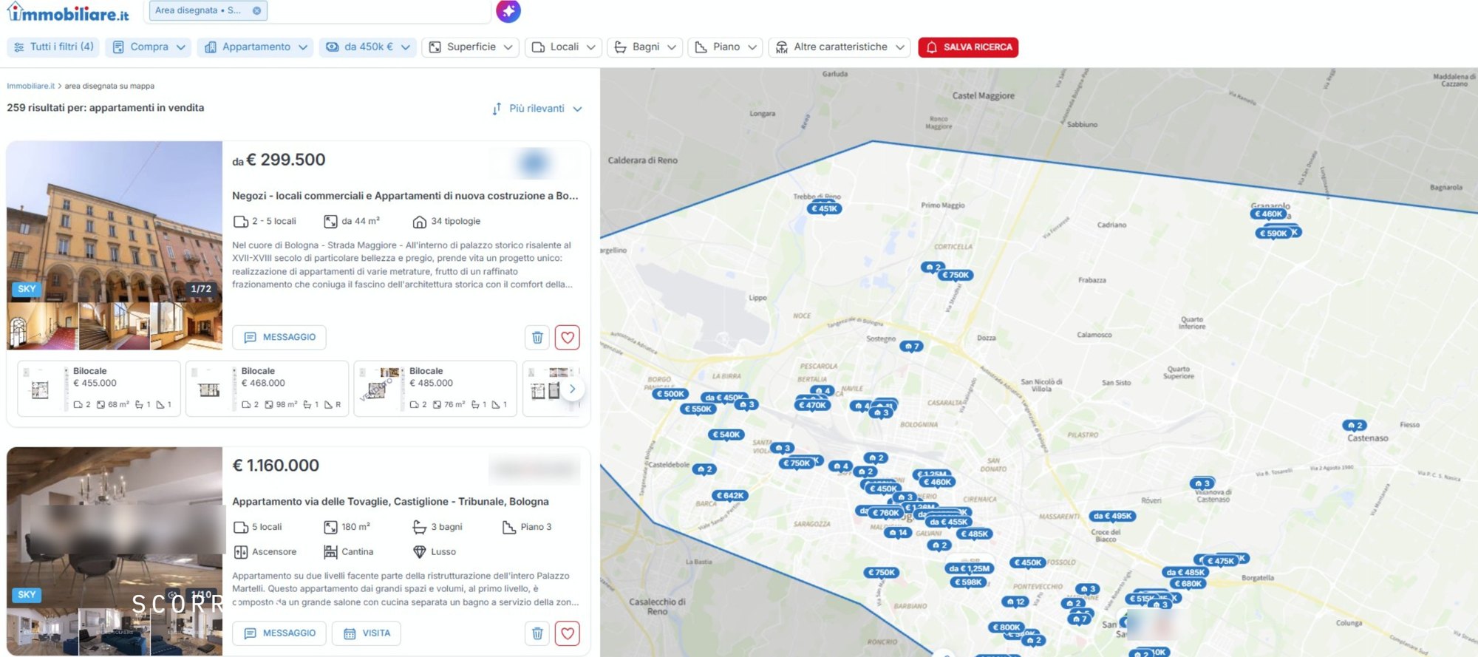Screen dimensions: 1478x657
Task: Expand the Compra dropdown
Action: [149, 47]
